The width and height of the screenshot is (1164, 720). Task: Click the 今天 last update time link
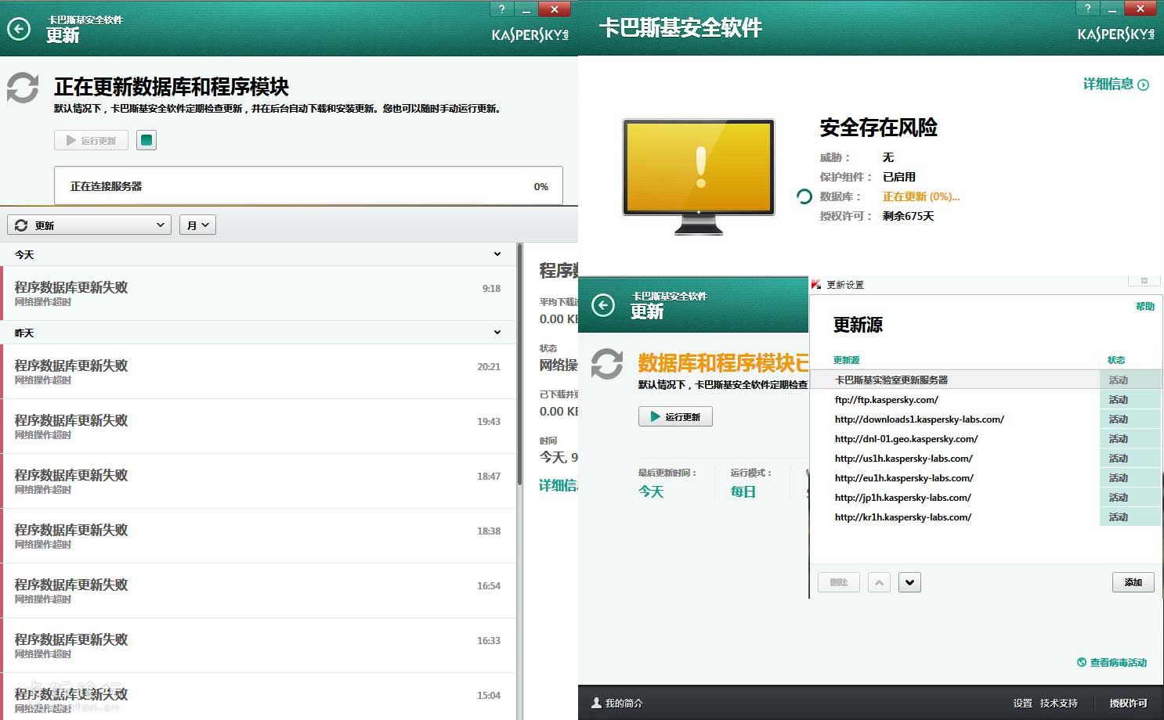pos(651,491)
